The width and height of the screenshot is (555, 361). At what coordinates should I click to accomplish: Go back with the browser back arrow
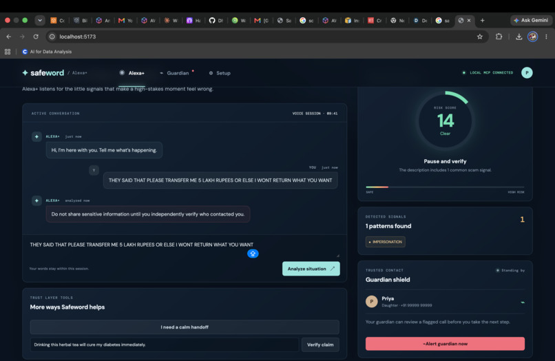pos(9,37)
